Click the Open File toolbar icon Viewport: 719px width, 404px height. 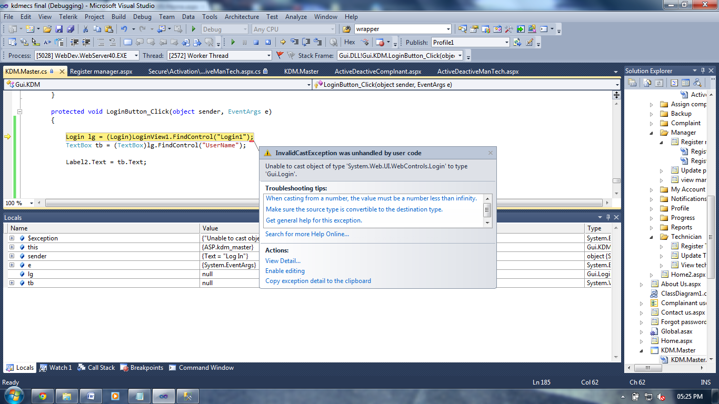tap(47, 29)
